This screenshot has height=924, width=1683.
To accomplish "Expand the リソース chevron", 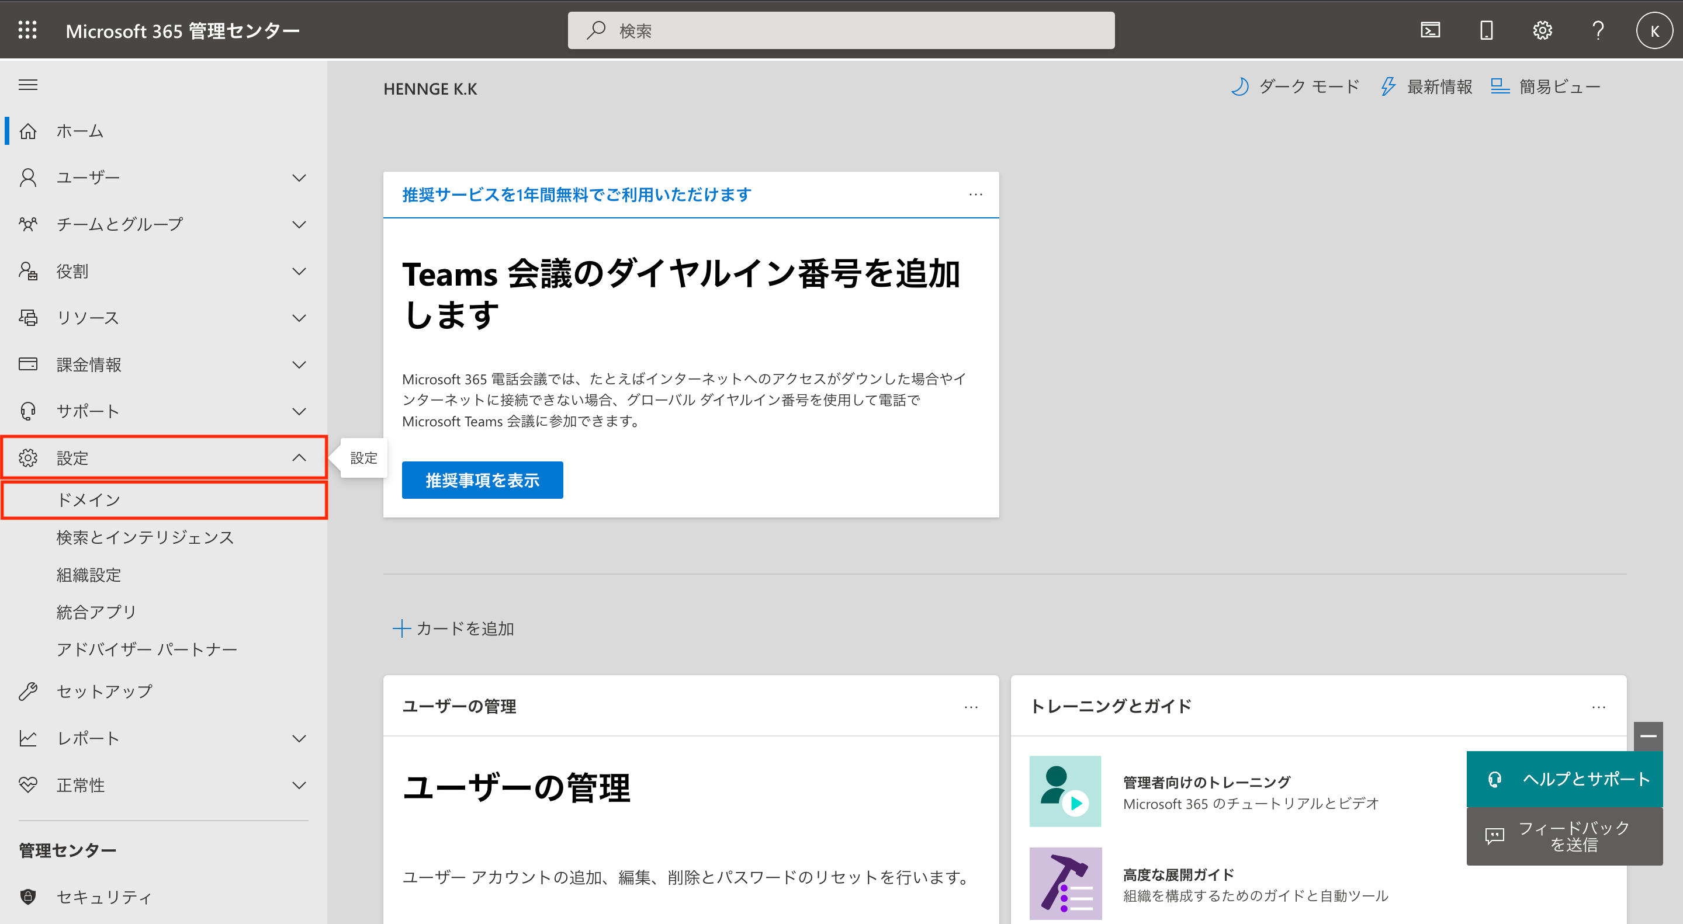I will [299, 318].
